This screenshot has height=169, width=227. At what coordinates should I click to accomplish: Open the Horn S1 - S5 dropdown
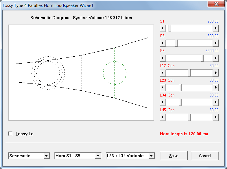(78, 156)
